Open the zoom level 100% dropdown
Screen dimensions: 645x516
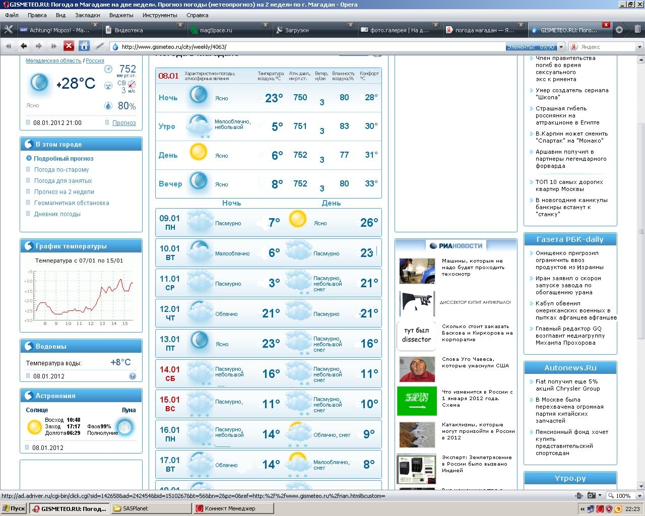619,496
